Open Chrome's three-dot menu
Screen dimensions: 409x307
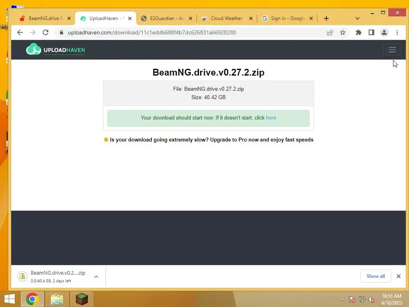(x=397, y=32)
